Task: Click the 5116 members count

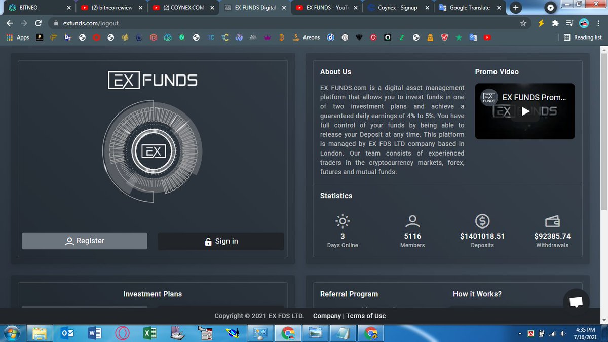Action: pyautogui.click(x=412, y=236)
